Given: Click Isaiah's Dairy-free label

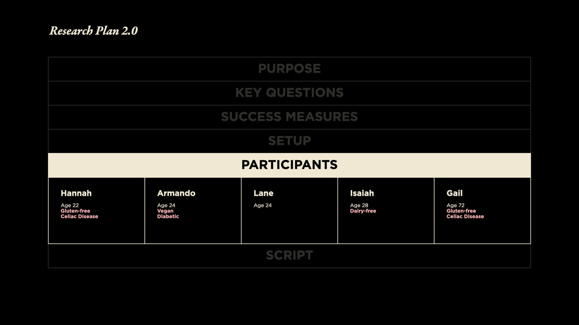Looking at the screenshot, I should pos(363,211).
